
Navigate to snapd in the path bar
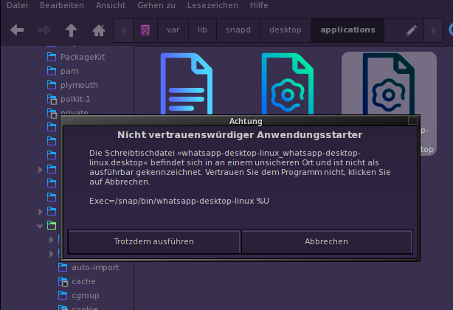point(238,30)
